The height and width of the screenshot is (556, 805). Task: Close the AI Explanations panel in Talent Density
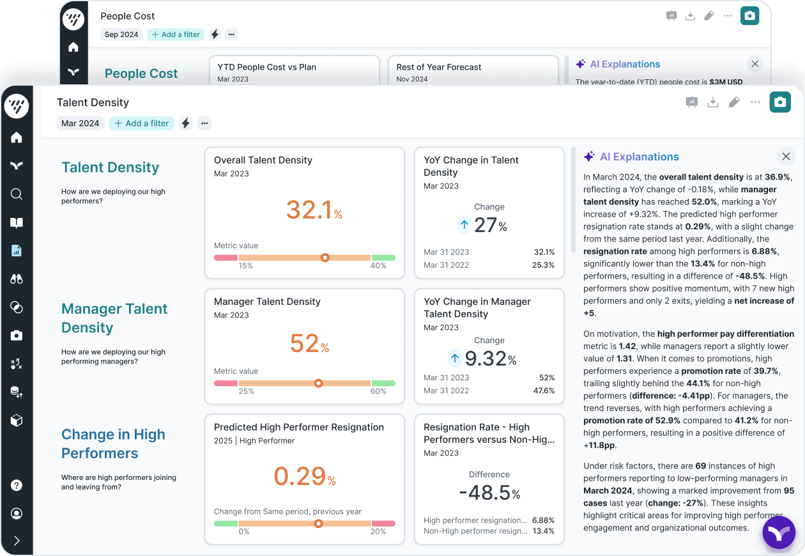[786, 157]
